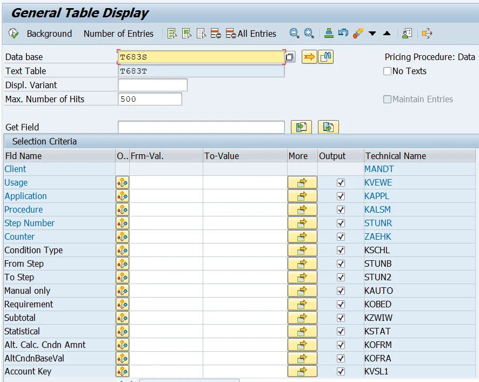This screenshot has height=382, width=479.
Task: Open select option icon for Condition Type
Action: click(123, 250)
